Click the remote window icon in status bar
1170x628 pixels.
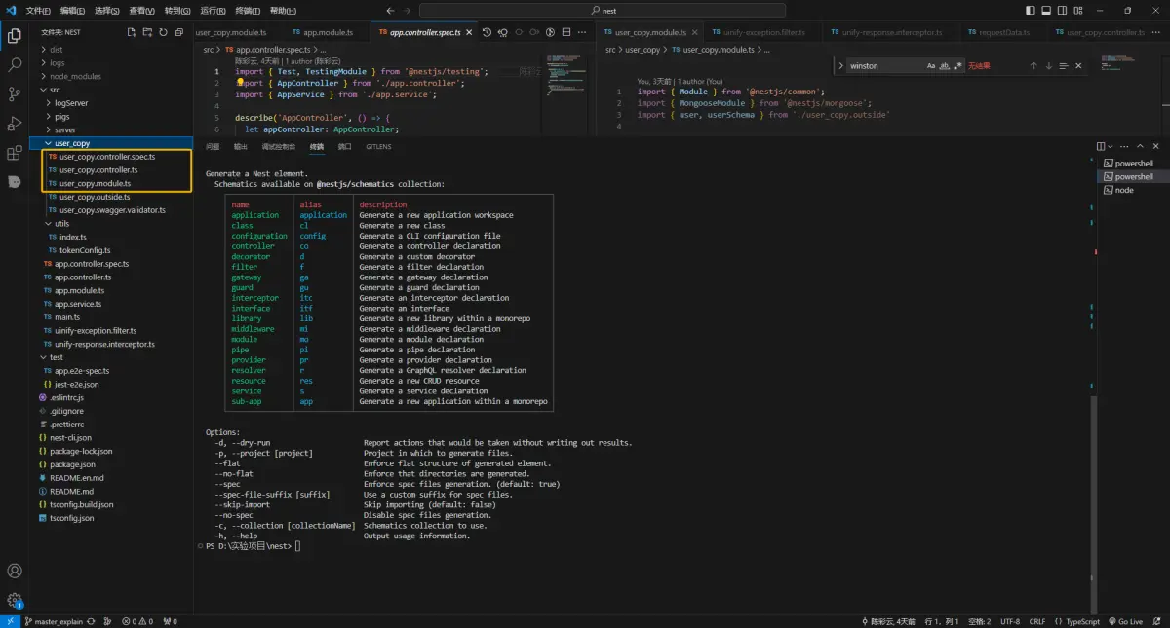click(x=9, y=621)
